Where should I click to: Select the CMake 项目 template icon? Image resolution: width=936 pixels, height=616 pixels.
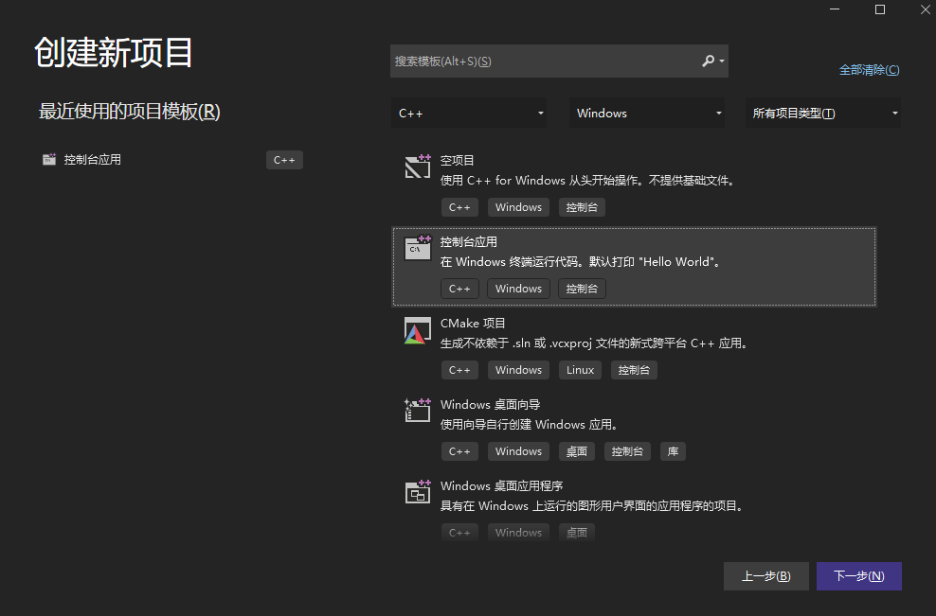[x=417, y=329]
